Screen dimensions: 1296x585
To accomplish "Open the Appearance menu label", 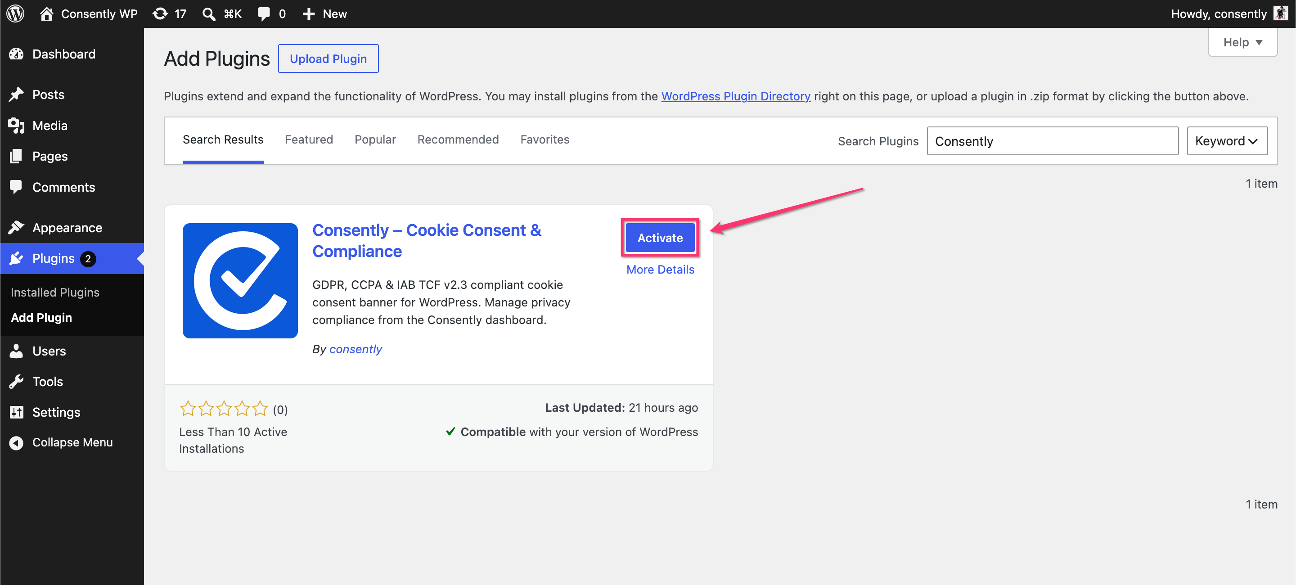I will [x=67, y=228].
